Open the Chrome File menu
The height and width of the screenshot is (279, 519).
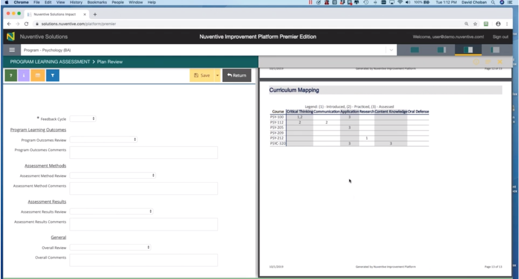point(37,2)
